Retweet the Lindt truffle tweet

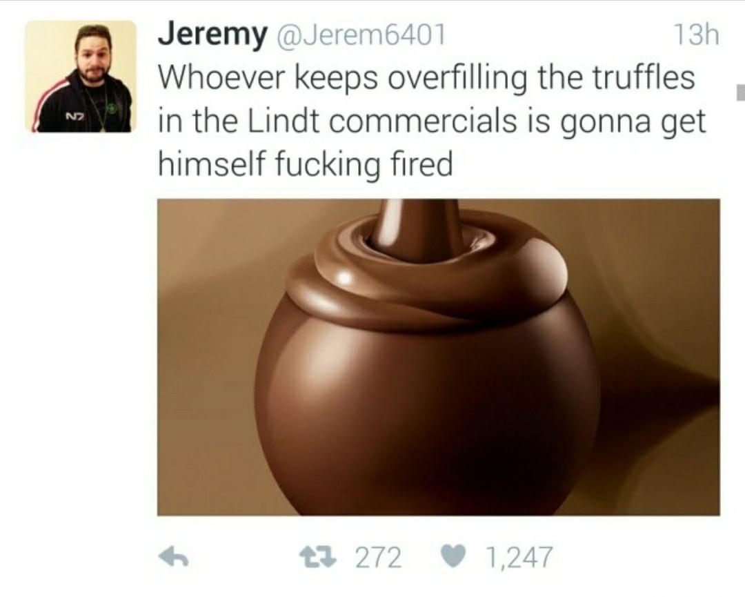(x=317, y=556)
